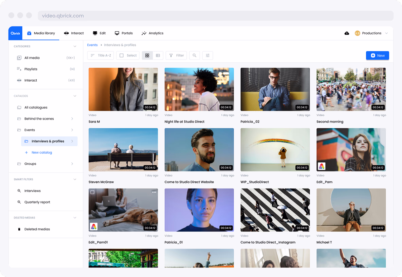Switch to the Analytics tab

153,33
